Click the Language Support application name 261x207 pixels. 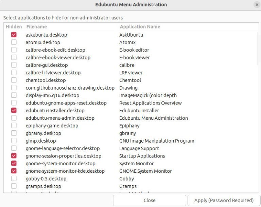[139, 148]
